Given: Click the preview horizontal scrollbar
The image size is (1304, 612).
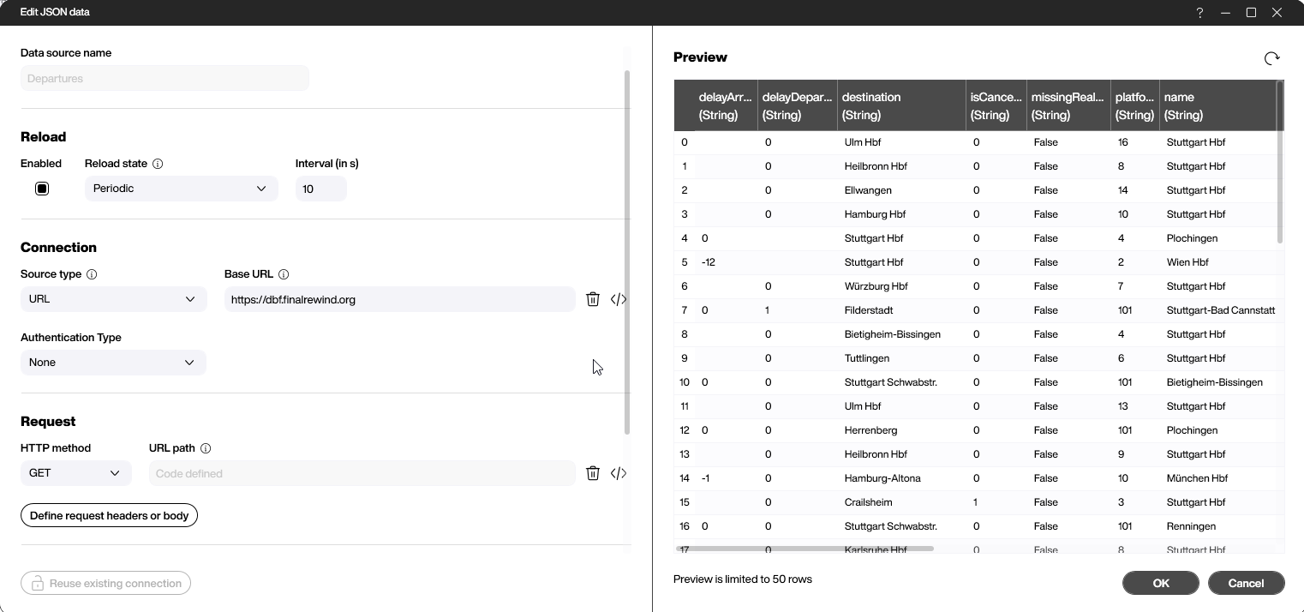Looking at the screenshot, I should point(805,549).
